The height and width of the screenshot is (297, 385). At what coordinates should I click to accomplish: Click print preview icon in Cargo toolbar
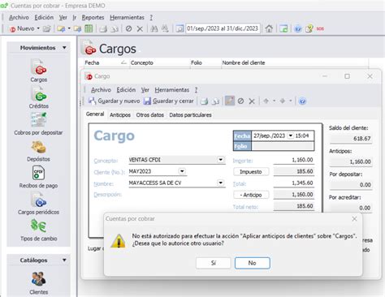click(x=215, y=101)
